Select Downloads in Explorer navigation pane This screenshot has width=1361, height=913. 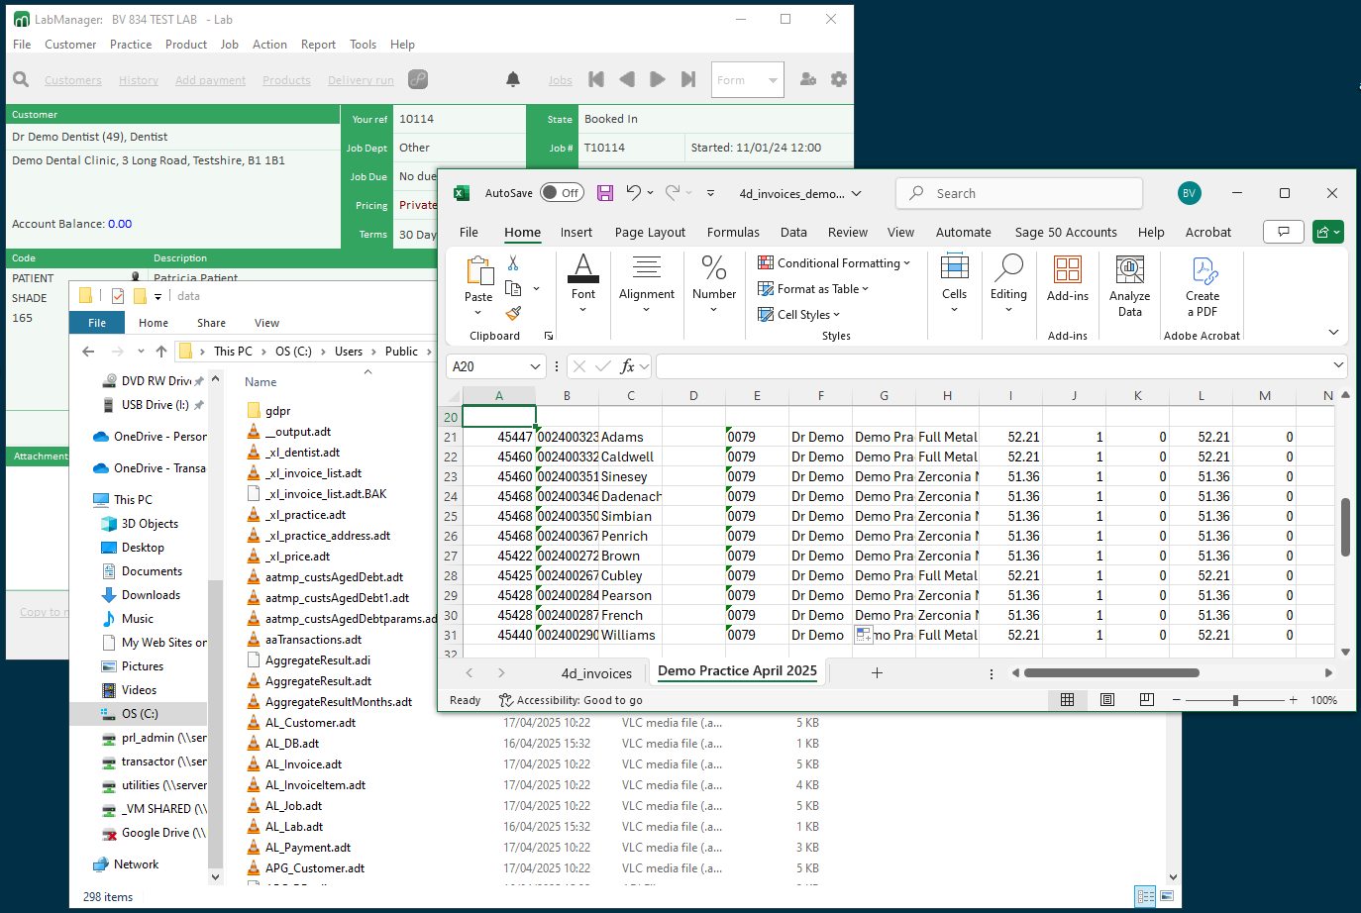tap(151, 595)
